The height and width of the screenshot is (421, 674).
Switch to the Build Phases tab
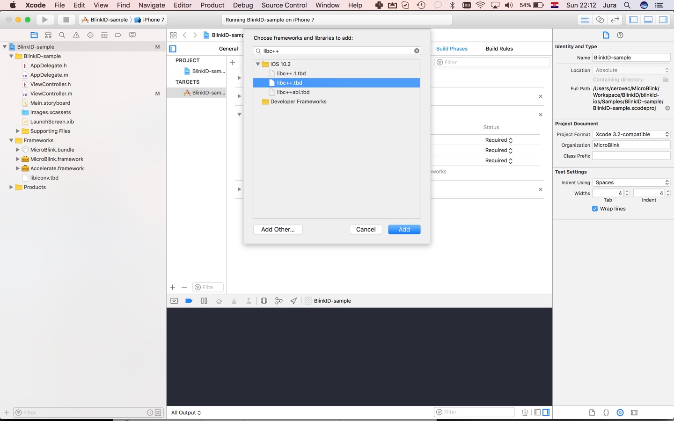(x=452, y=49)
